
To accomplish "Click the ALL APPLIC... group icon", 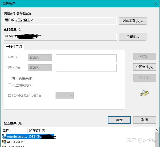I will tap(4, 142).
